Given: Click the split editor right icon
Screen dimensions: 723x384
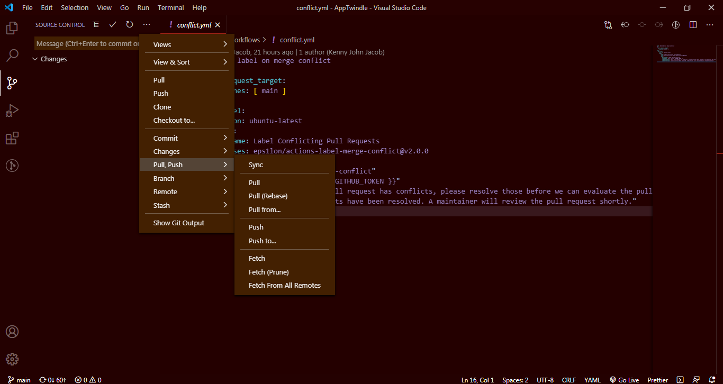Looking at the screenshot, I should pyautogui.click(x=693, y=24).
